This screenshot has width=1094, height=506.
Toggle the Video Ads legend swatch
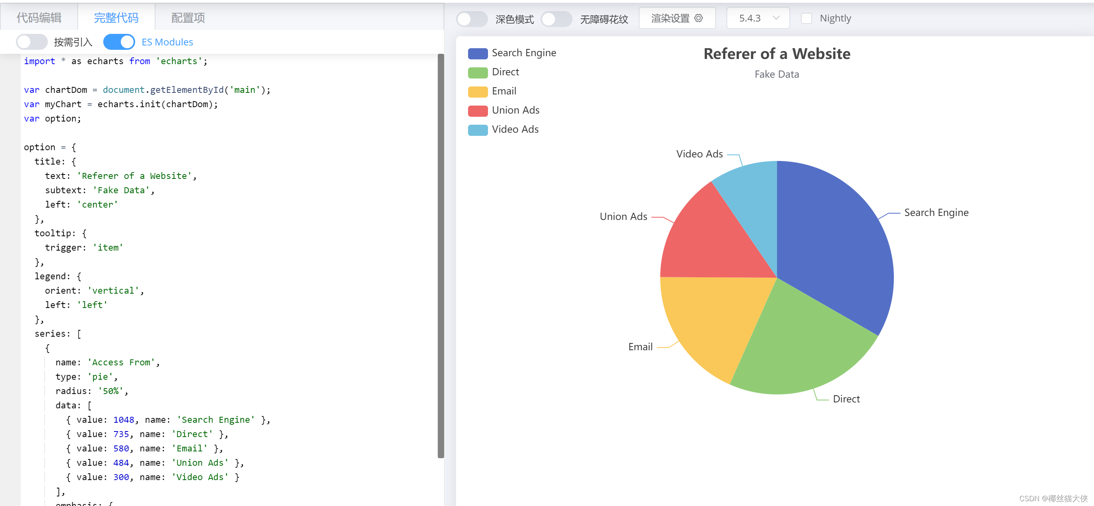coord(477,129)
